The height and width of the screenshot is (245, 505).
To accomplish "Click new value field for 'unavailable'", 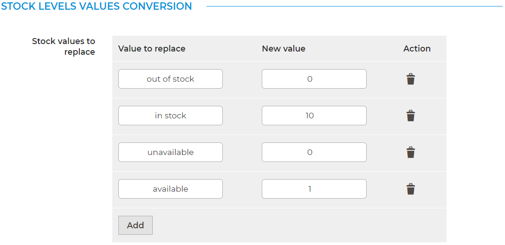I will 314,152.
